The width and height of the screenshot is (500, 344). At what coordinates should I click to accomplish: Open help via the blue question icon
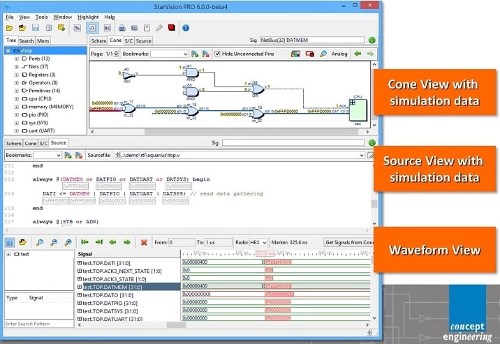pyautogui.click(x=186, y=28)
